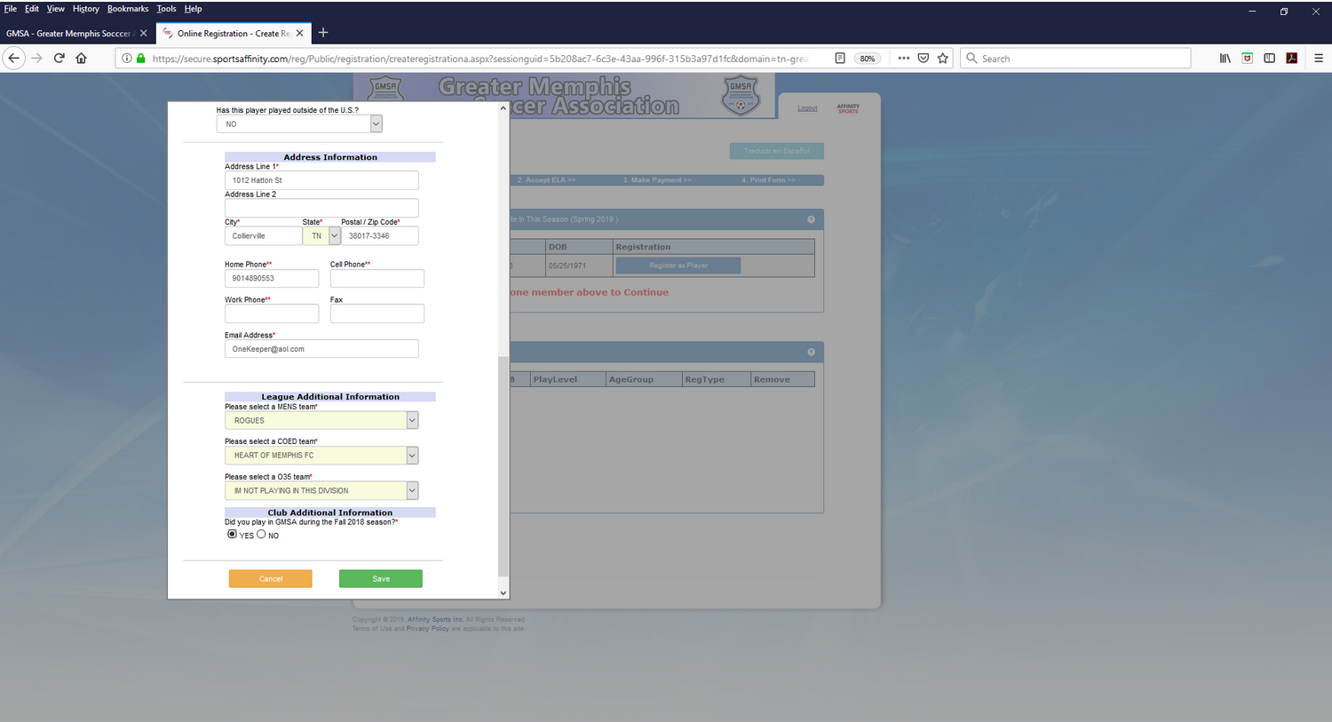This screenshot has width=1332, height=722.
Task: Toggle Reader View icon in the address bar
Action: pyautogui.click(x=840, y=59)
